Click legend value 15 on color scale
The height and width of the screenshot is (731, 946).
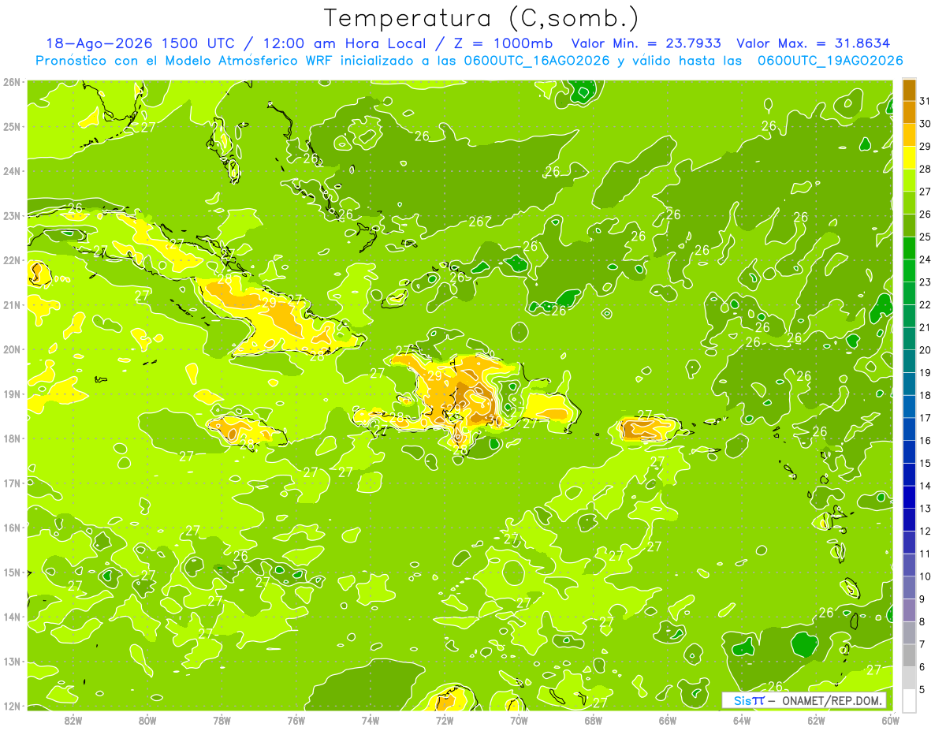pyautogui.click(x=926, y=463)
